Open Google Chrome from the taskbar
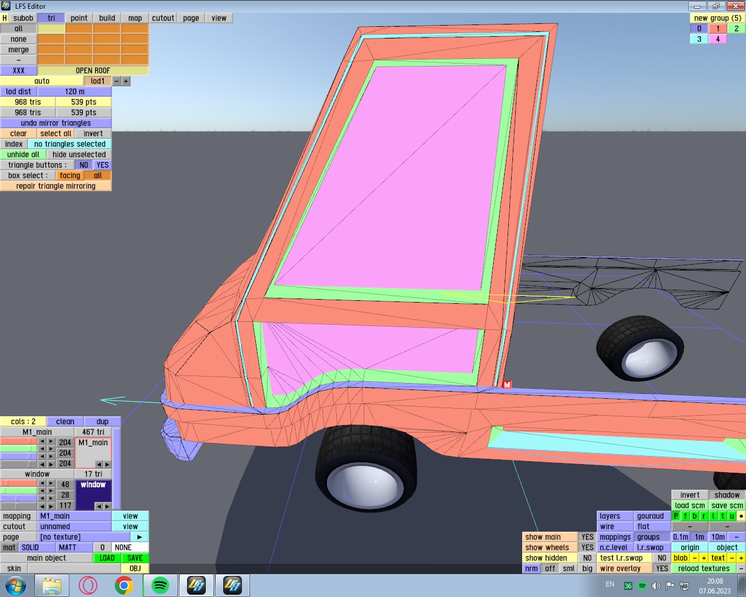 124,585
